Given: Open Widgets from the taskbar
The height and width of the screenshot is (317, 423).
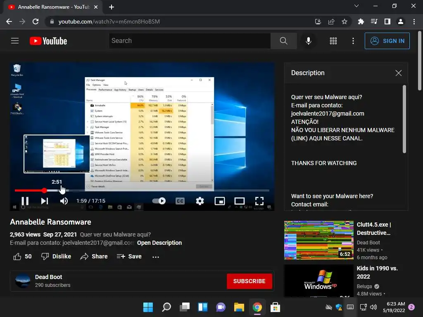Looking at the screenshot, I should [203, 307].
